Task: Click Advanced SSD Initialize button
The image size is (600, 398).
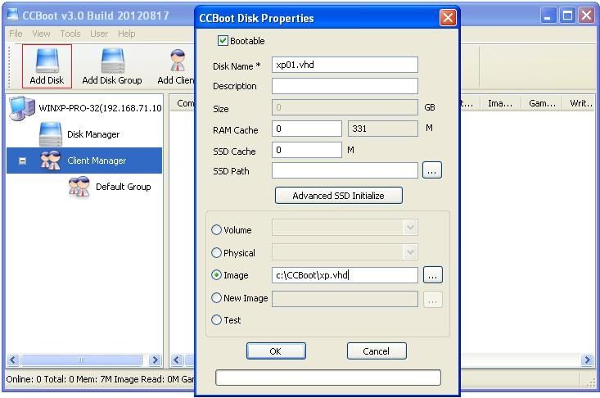Action: [339, 195]
